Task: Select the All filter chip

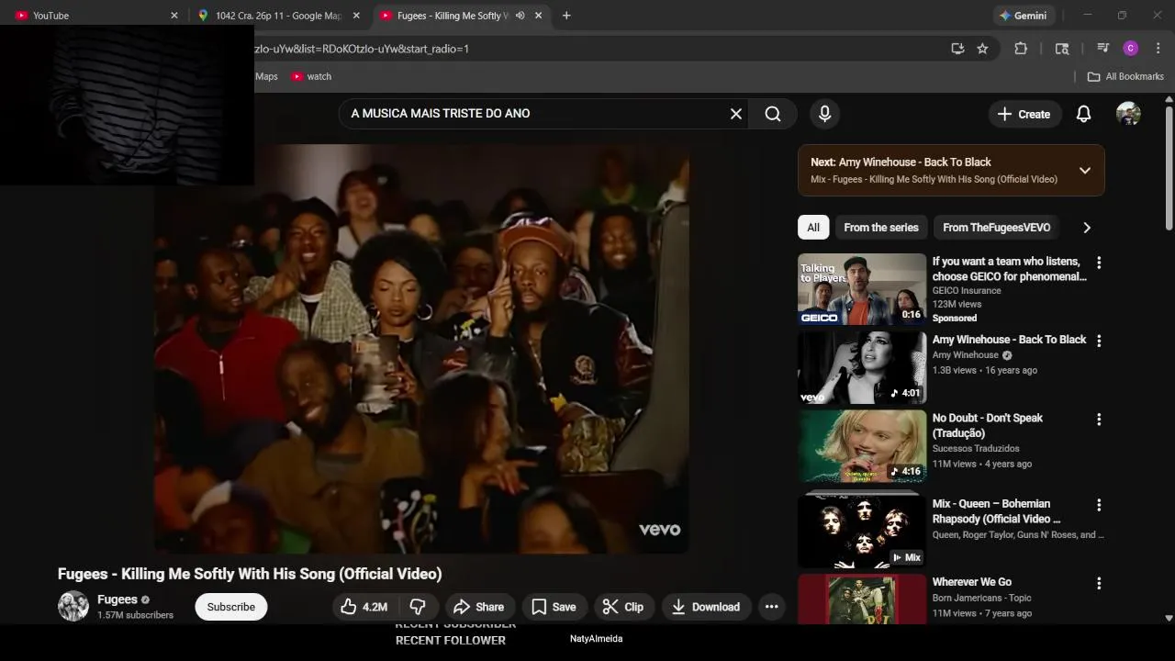Action: [813, 228]
